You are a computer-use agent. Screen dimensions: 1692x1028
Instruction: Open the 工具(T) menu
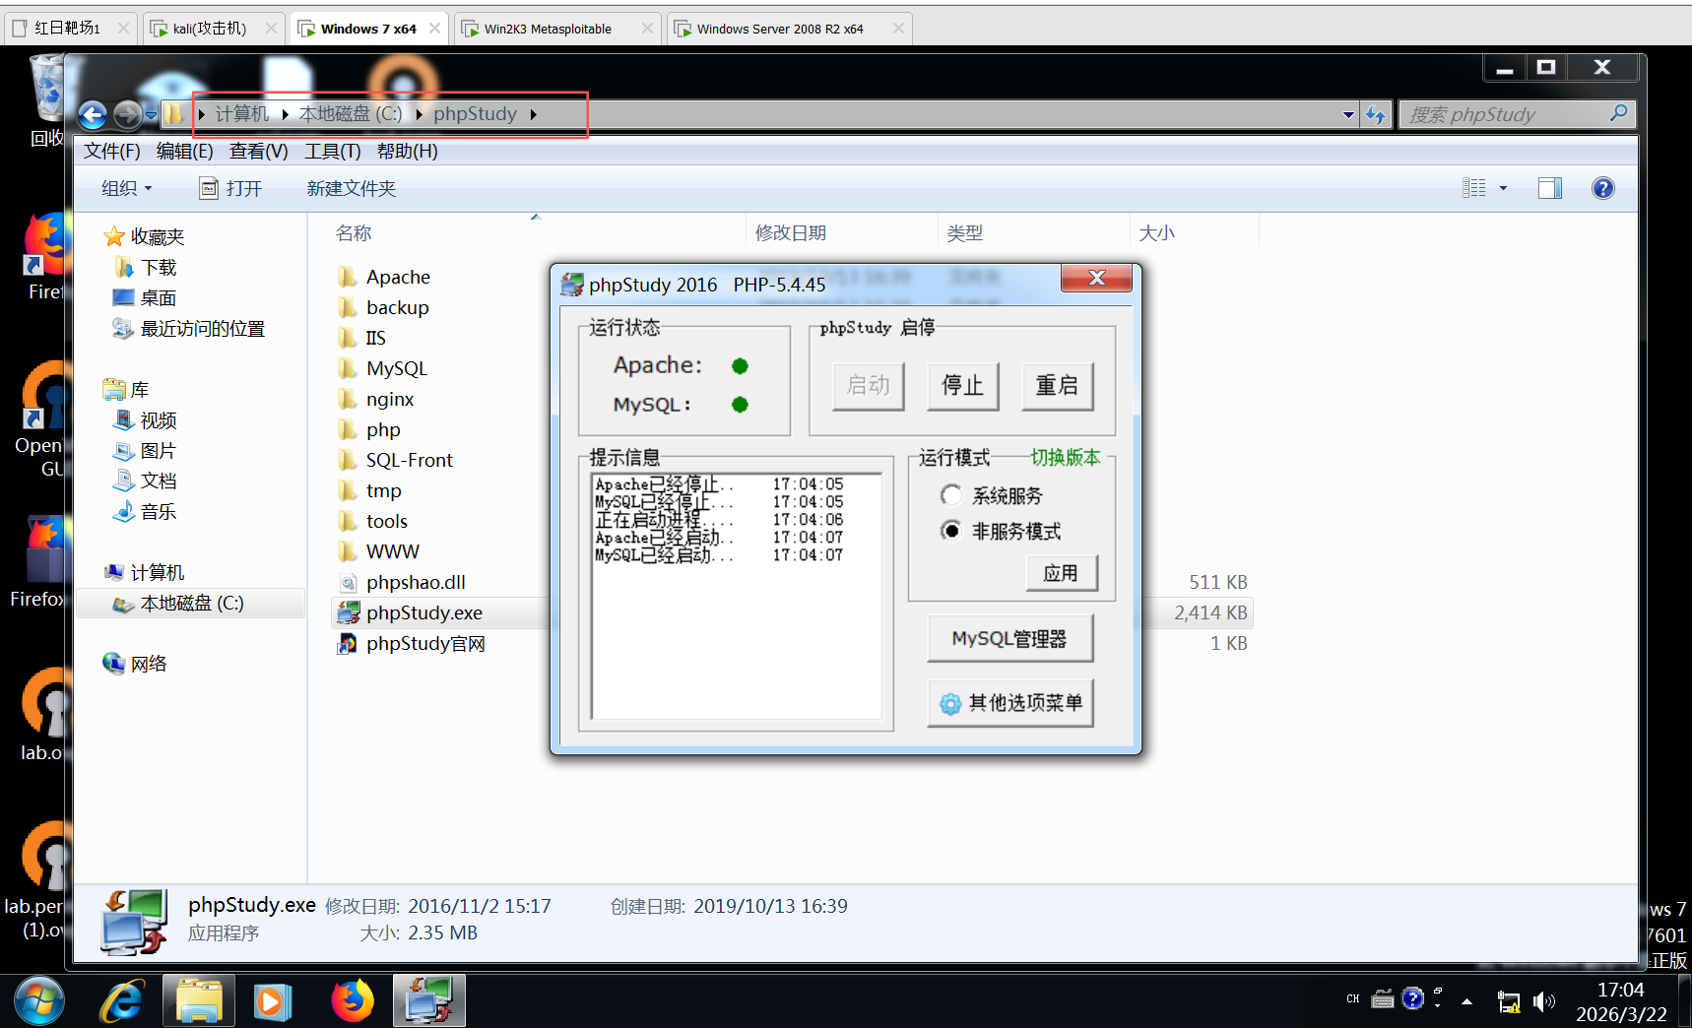(333, 151)
